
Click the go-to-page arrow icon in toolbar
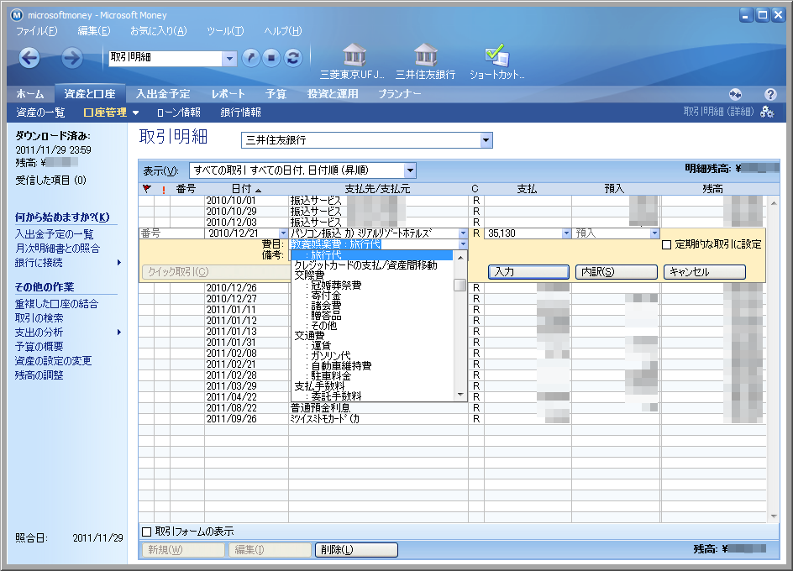251,58
